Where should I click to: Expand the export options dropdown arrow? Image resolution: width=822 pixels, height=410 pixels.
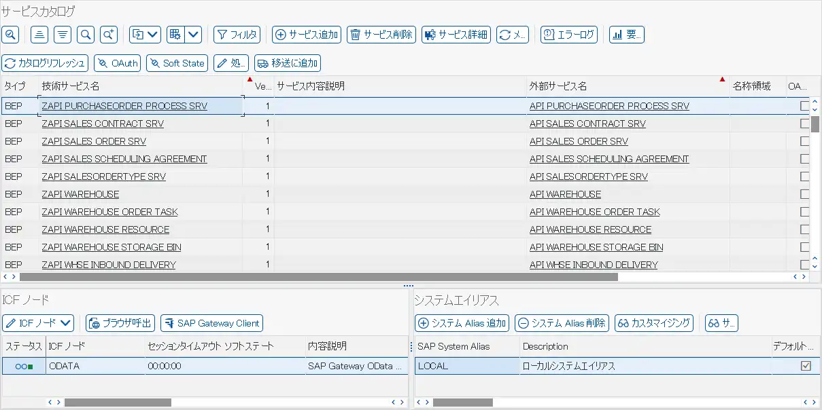coord(154,34)
